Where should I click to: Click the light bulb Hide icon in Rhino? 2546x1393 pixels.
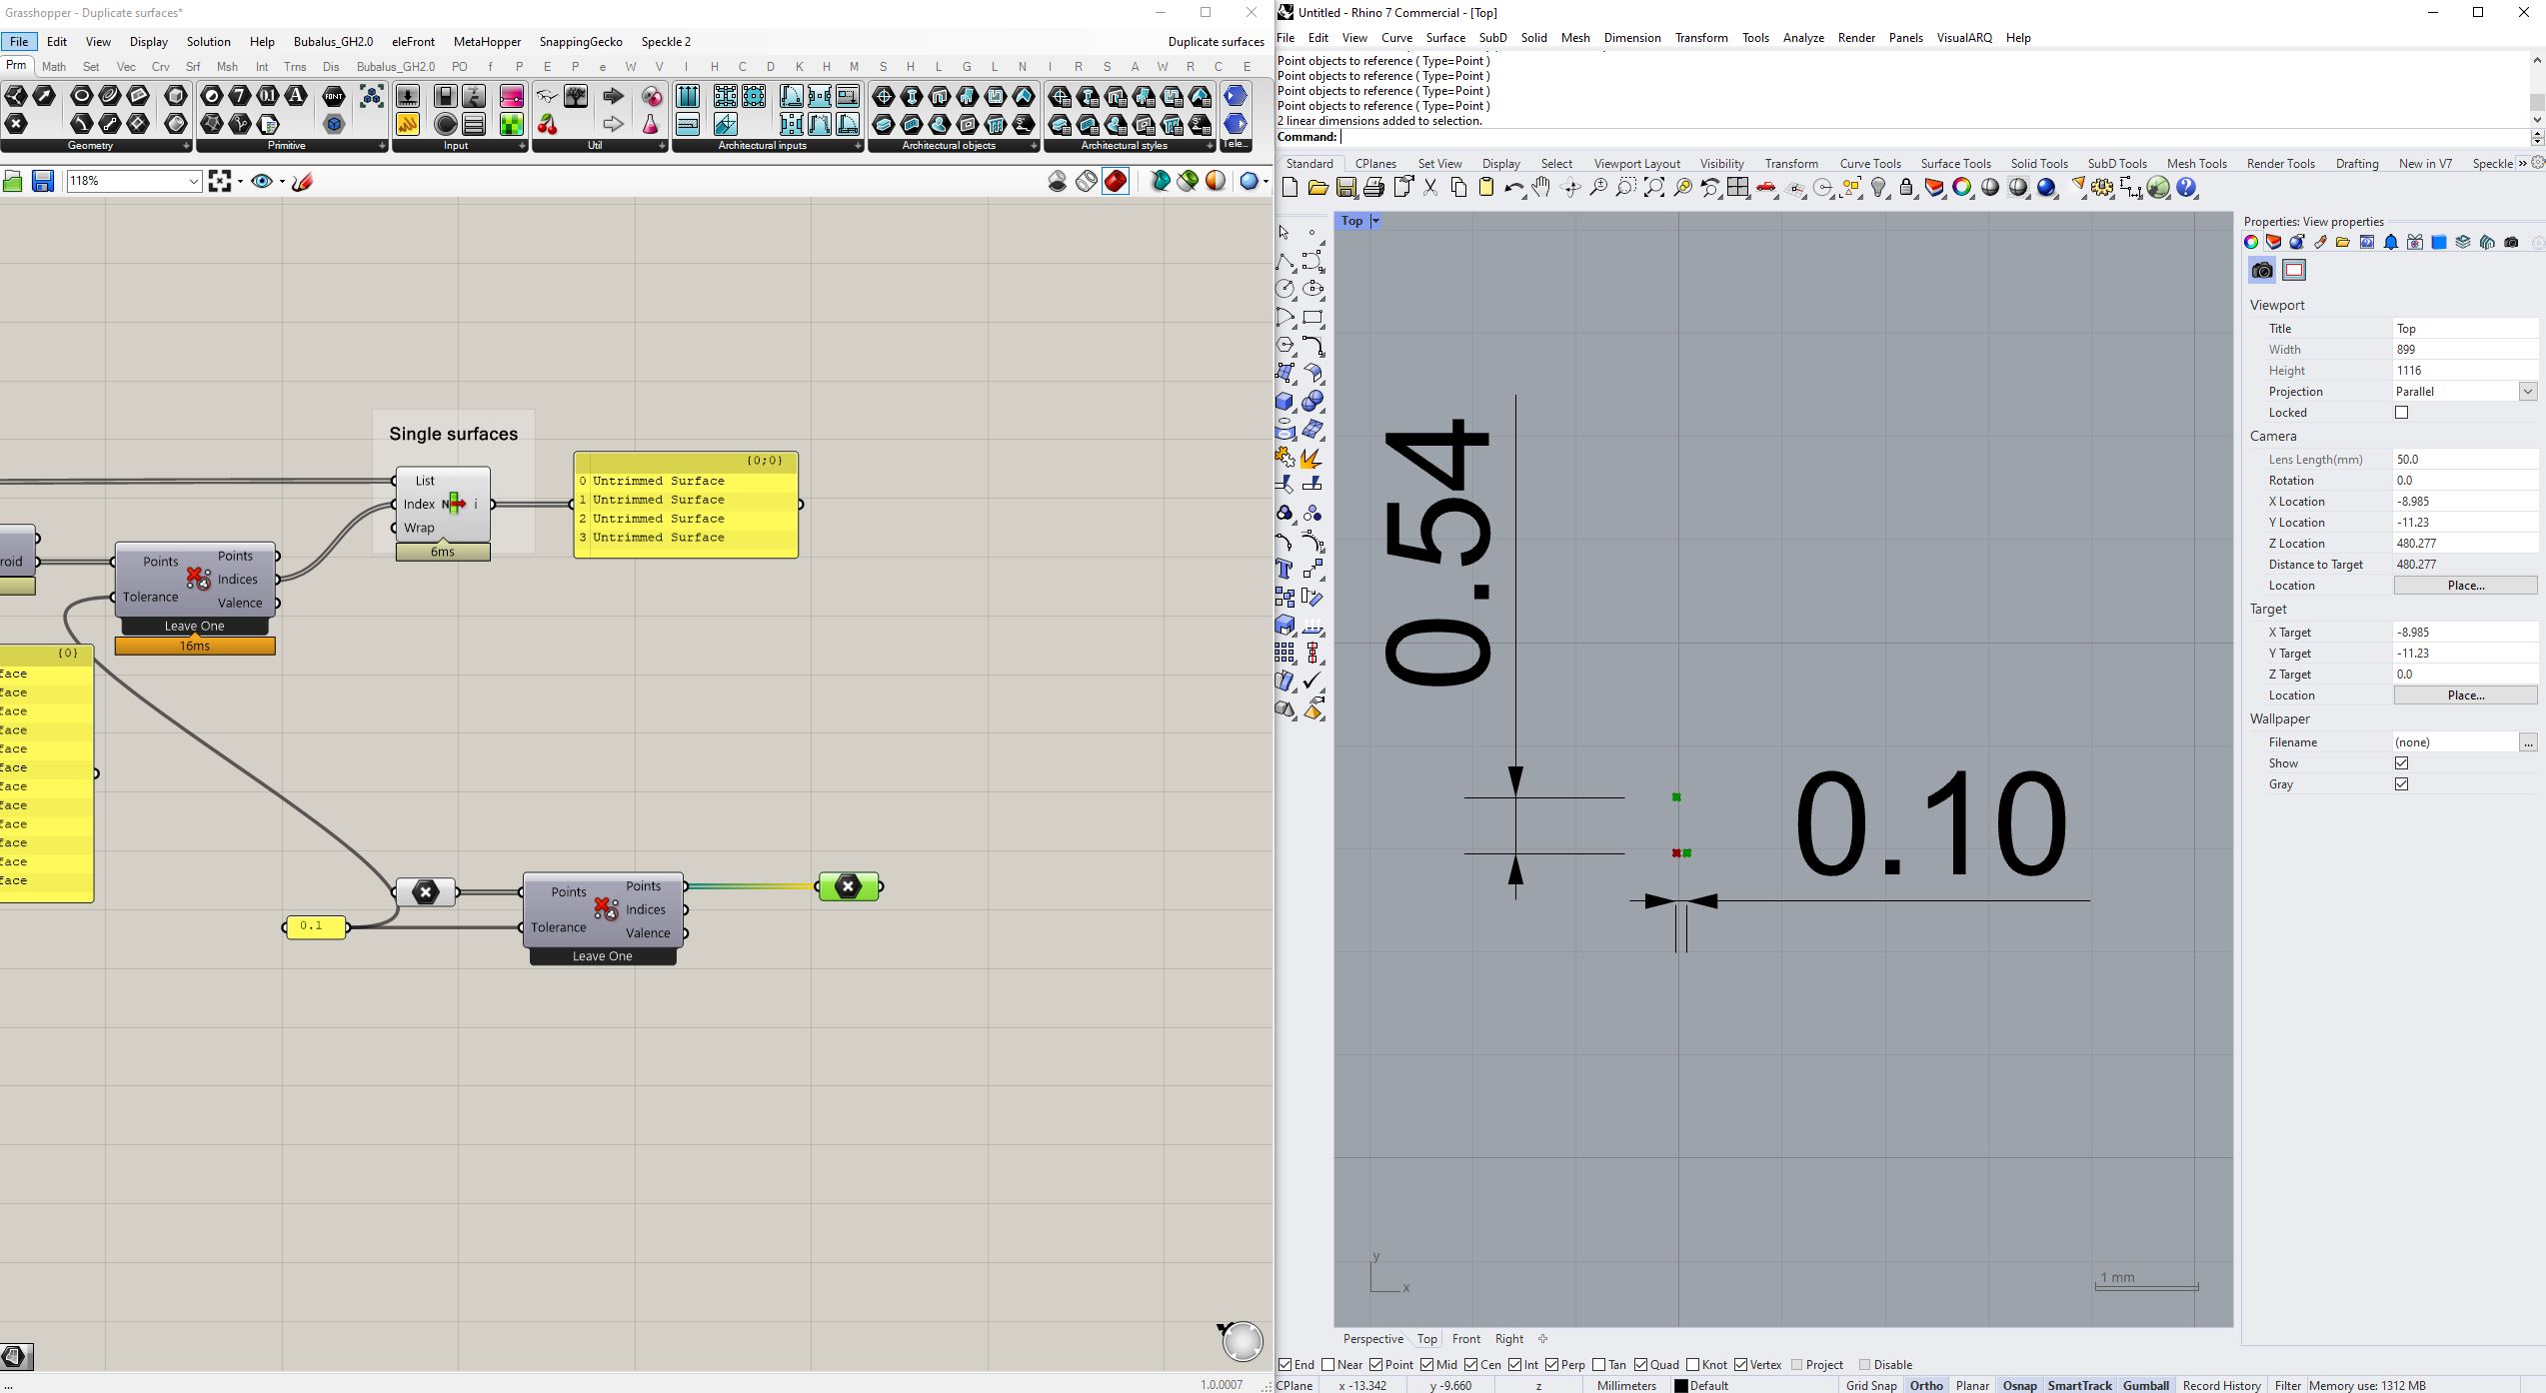1879,188
